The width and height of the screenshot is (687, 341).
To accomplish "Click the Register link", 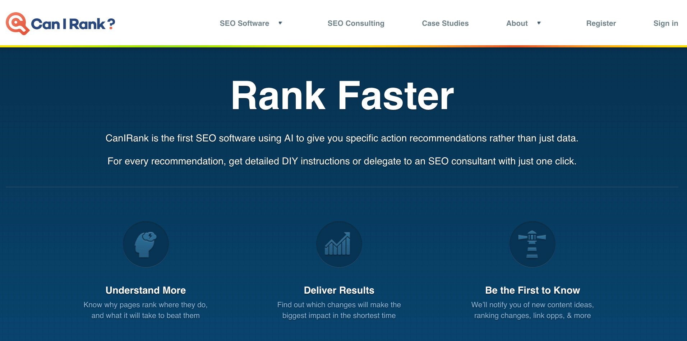I will pyautogui.click(x=601, y=23).
